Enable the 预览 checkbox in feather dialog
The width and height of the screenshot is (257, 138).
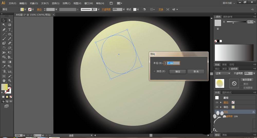(154, 71)
